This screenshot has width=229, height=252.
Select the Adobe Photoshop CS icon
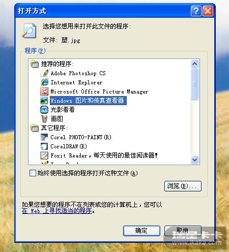44,73
